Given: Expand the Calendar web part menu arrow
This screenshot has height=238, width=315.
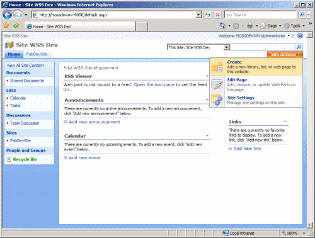Looking at the screenshot, I should [207, 135].
